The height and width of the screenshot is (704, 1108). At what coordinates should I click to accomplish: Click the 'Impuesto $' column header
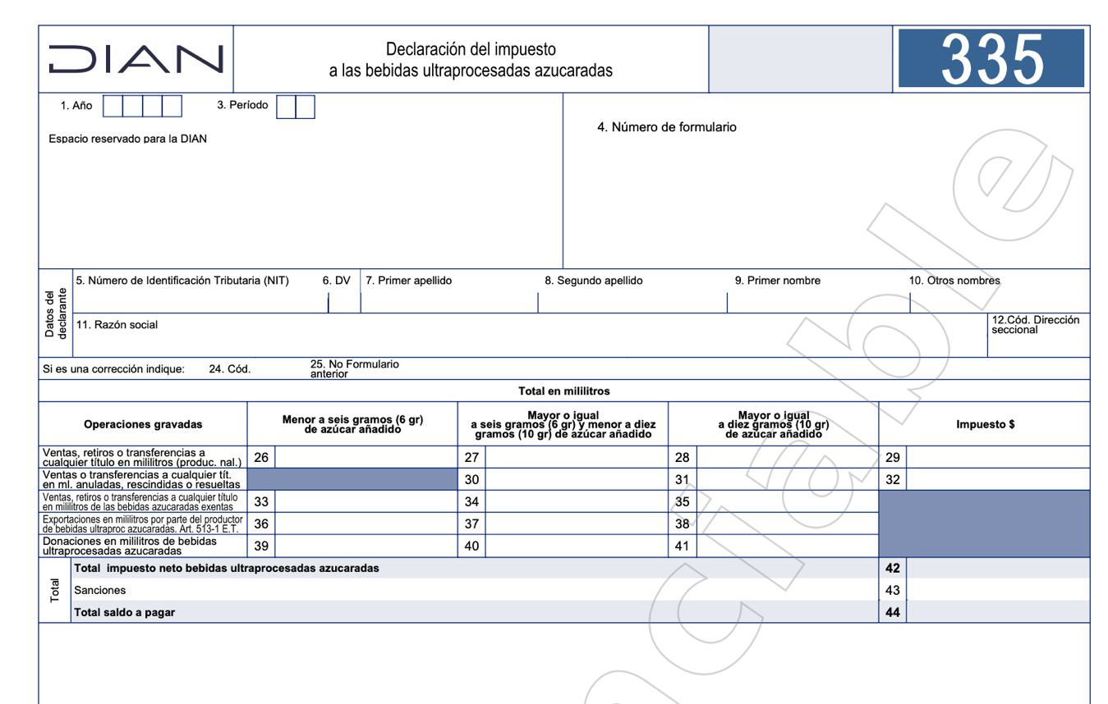click(x=986, y=425)
